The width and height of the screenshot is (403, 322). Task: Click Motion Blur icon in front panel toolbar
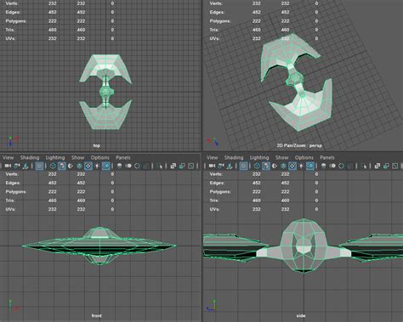(x=128, y=166)
